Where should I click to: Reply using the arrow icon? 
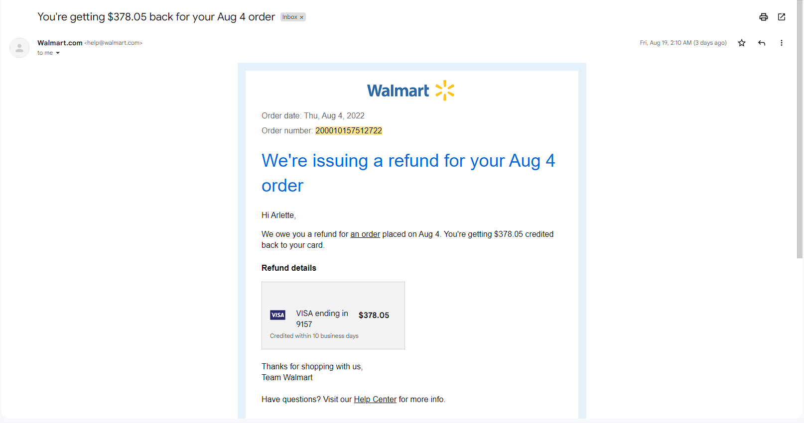click(x=762, y=43)
